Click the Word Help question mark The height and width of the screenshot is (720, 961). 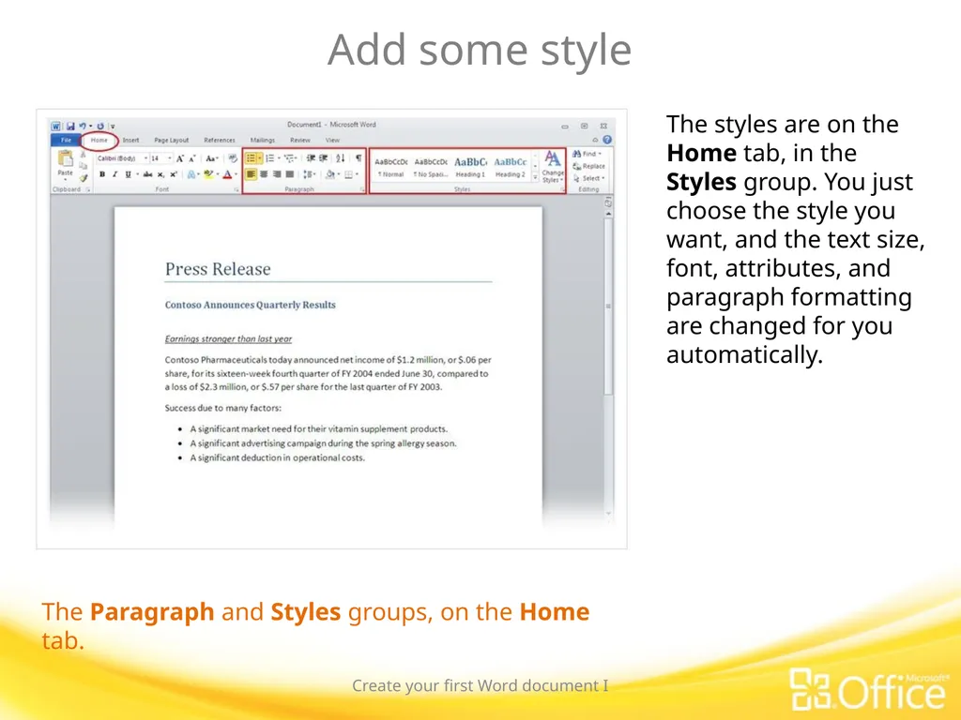607,140
